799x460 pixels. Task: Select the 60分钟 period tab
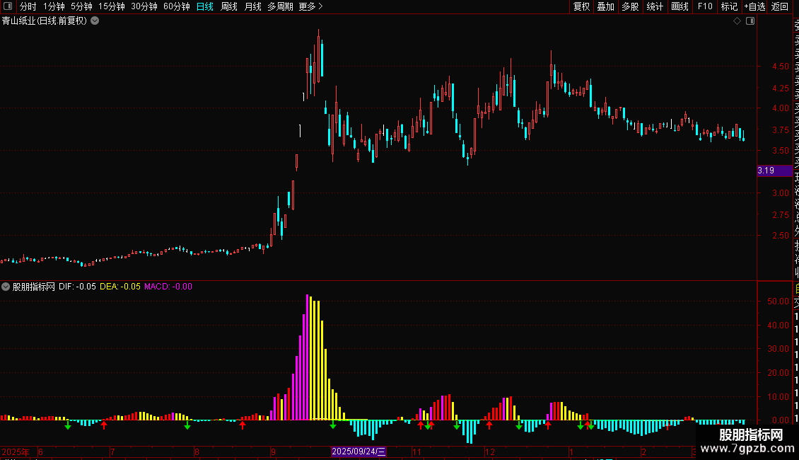(x=176, y=6)
